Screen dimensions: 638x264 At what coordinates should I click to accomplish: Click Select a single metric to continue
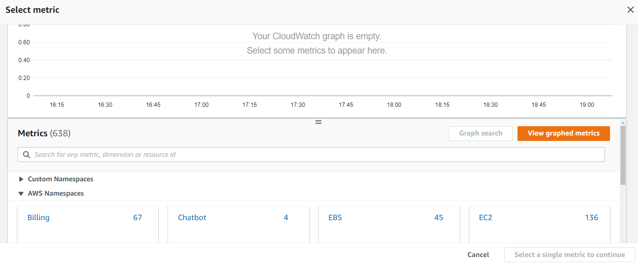point(569,254)
